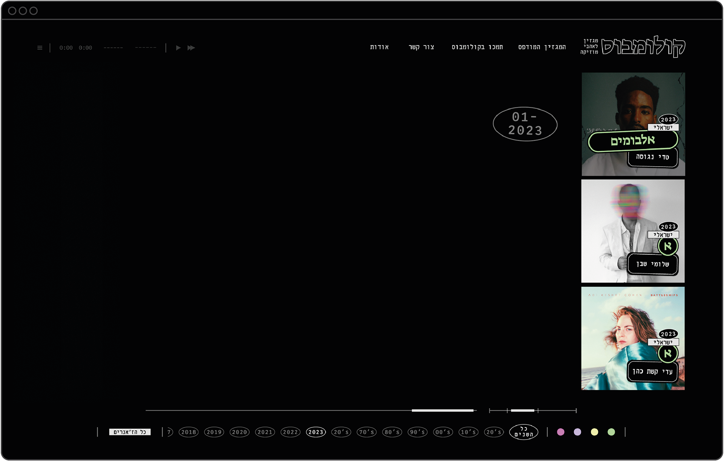Click the שלומי שבן artist name label
Image resolution: width=724 pixels, height=461 pixels.
[653, 264]
